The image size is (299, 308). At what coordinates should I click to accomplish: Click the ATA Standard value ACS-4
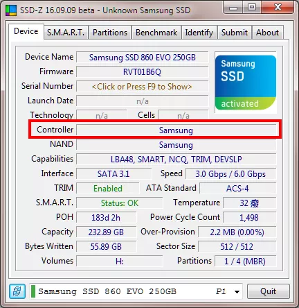(x=237, y=189)
